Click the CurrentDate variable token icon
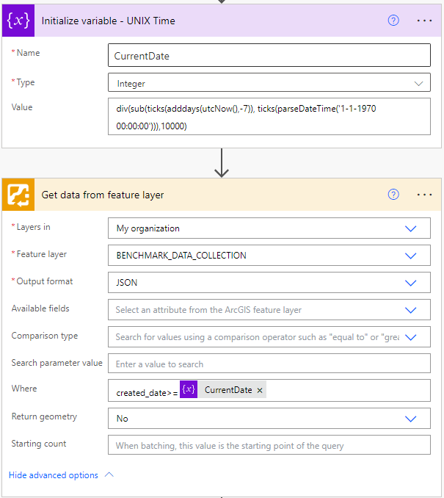Image resolution: width=444 pixels, height=498 pixels. point(189,391)
